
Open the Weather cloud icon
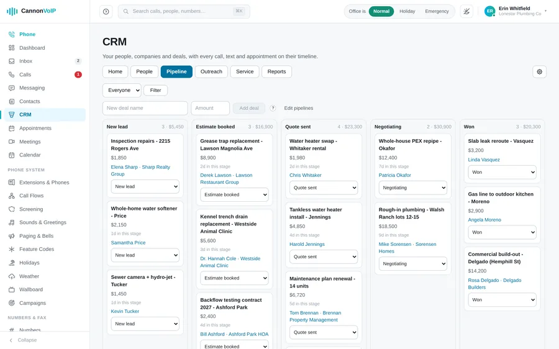tap(12, 276)
